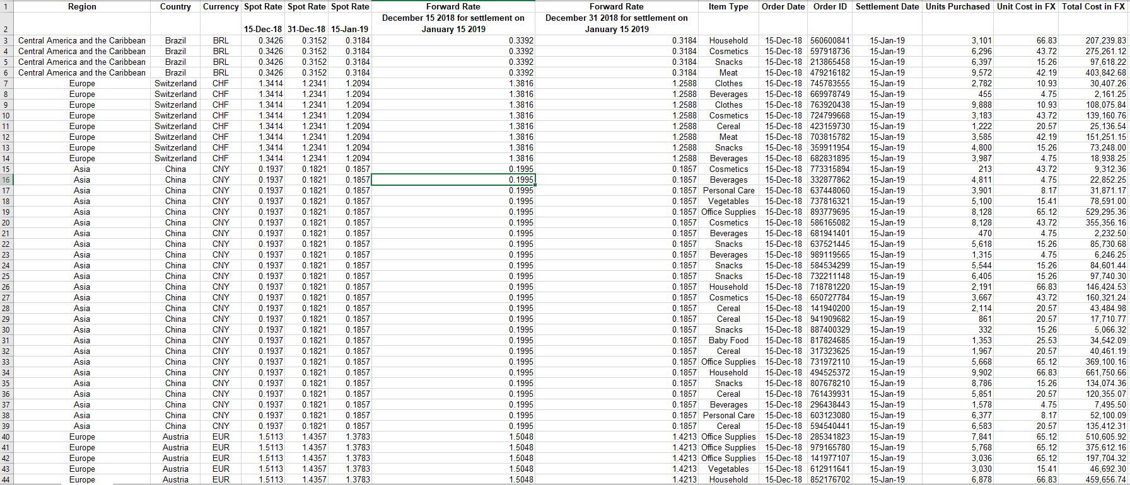
Task: Select the Item Type column header
Action: point(728,7)
